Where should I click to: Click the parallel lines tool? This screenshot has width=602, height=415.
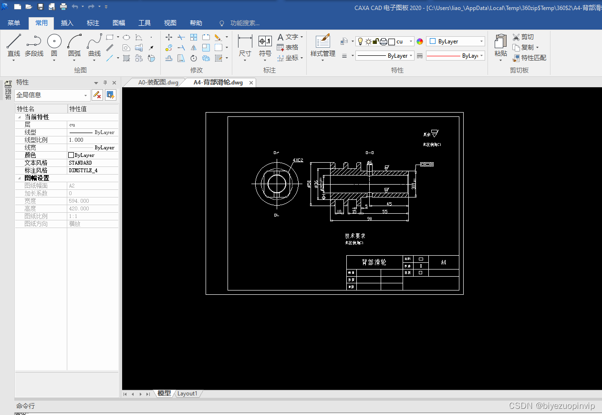(110, 47)
